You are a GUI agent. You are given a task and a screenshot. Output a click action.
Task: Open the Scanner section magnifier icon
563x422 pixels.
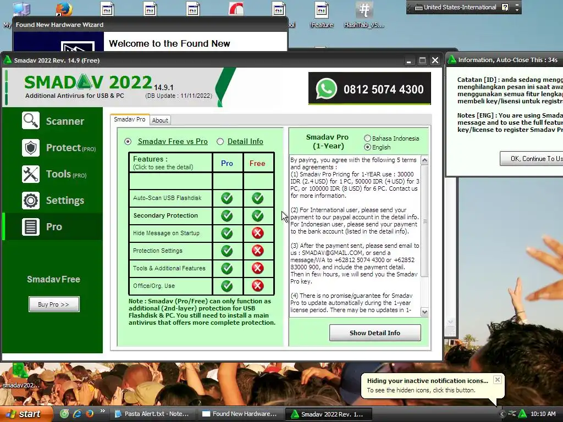coord(31,120)
